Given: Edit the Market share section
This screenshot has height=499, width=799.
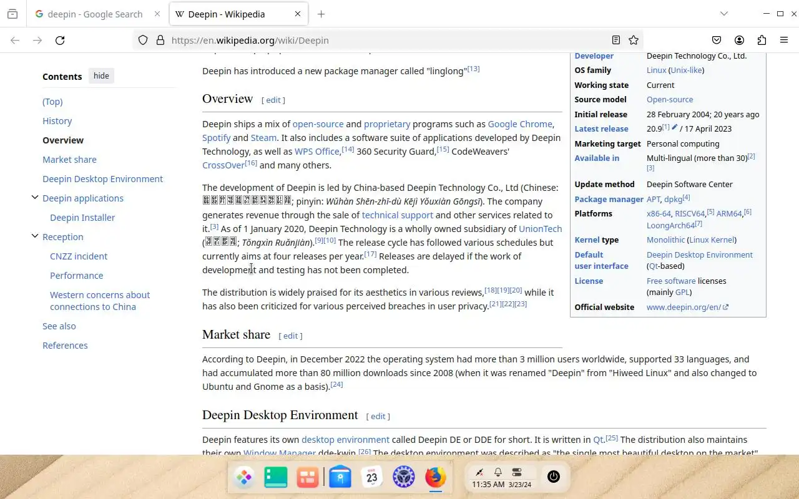Looking at the screenshot, I should tap(290, 336).
